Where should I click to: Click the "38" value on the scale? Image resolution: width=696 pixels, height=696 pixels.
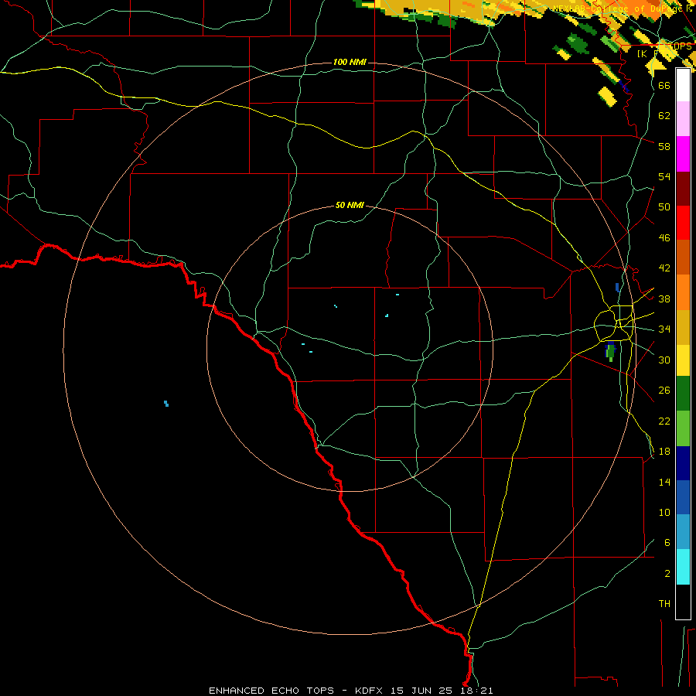pos(664,299)
